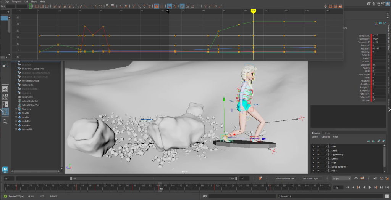The image size is (391, 200).
Task: Click the plateau tangents icon
Action: [100, 6]
